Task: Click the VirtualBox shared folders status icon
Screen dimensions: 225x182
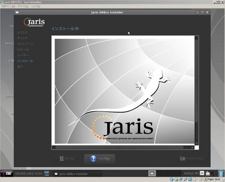Action: click(x=190, y=179)
